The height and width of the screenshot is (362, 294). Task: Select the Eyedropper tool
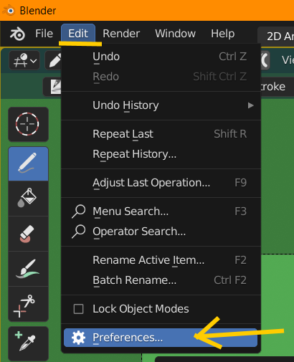click(28, 343)
